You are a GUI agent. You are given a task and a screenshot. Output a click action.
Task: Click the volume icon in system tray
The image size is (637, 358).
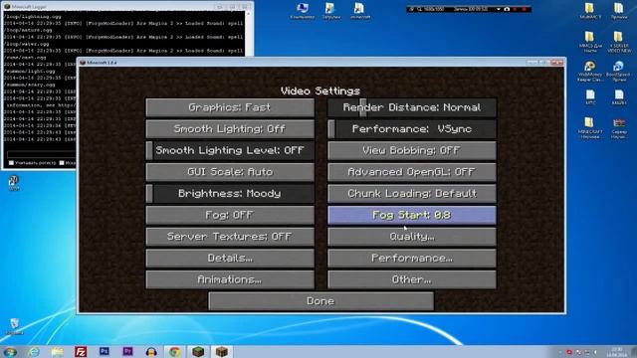pyautogui.click(x=596, y=352)
